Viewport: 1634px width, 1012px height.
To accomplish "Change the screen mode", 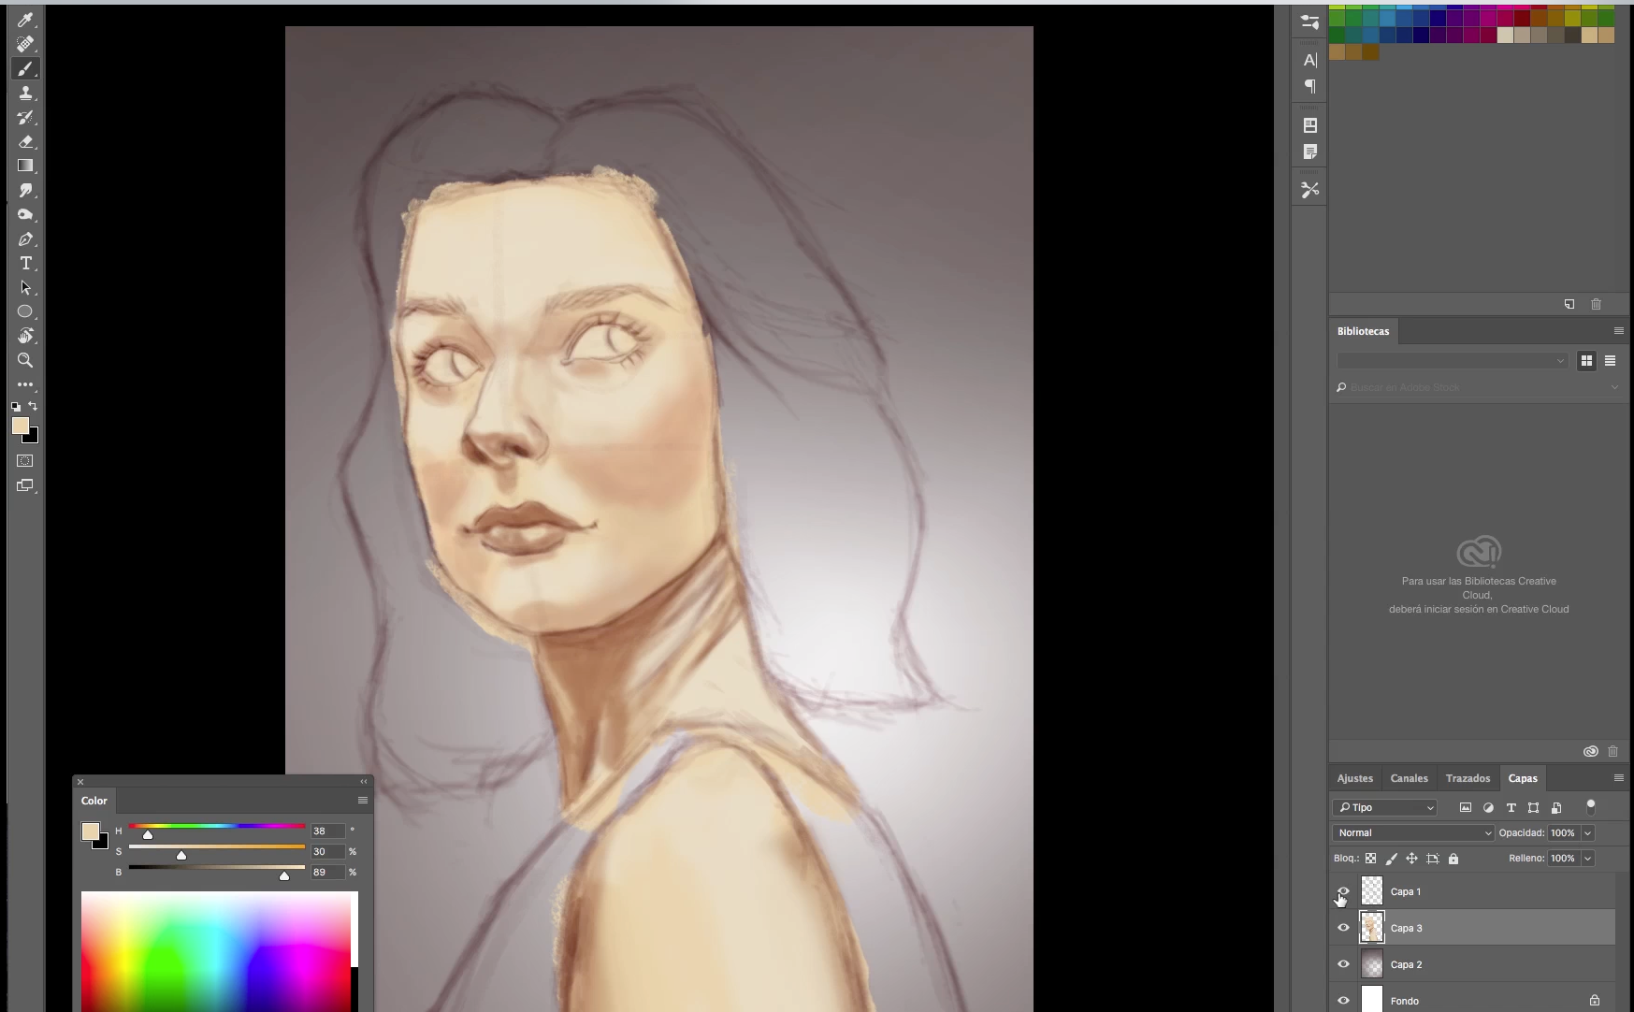I will (x=25, y=485).
